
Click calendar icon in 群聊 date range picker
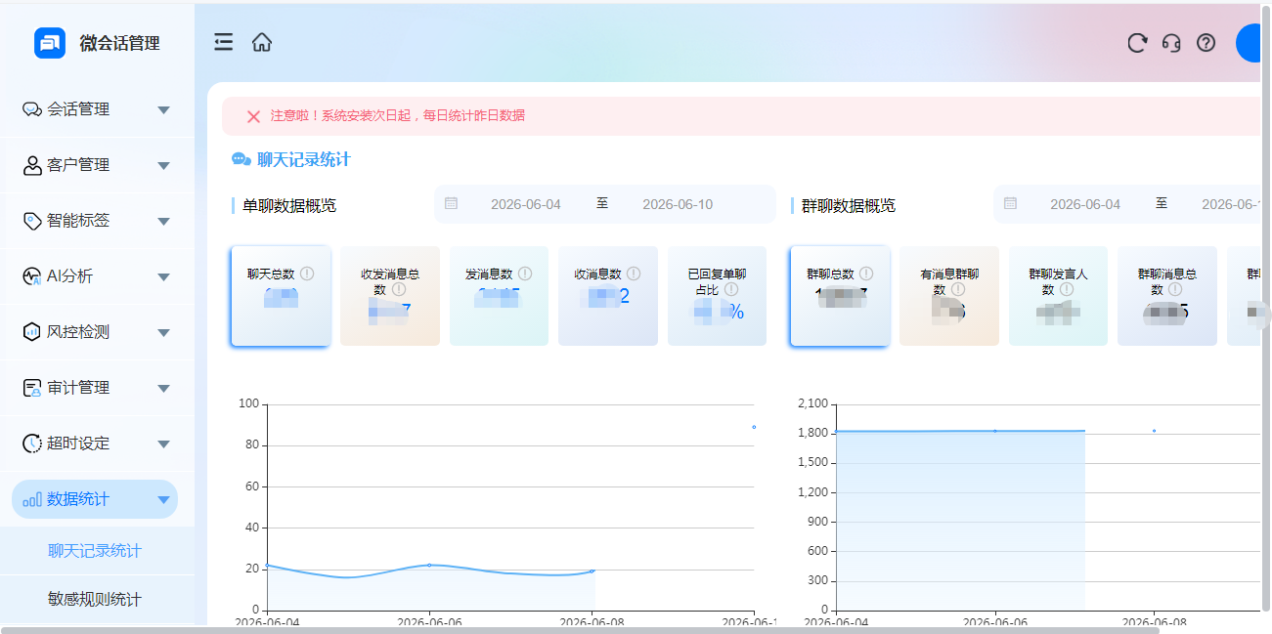click(1010, 203)
